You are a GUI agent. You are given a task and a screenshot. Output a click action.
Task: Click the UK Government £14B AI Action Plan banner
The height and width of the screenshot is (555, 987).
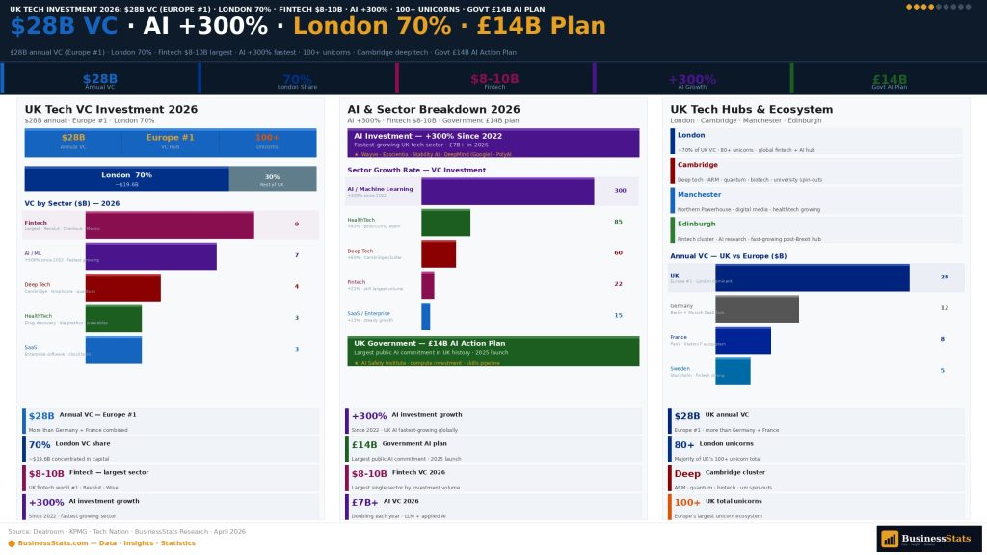tap(492, 349)
